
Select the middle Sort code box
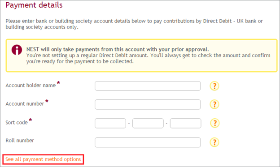148,123
